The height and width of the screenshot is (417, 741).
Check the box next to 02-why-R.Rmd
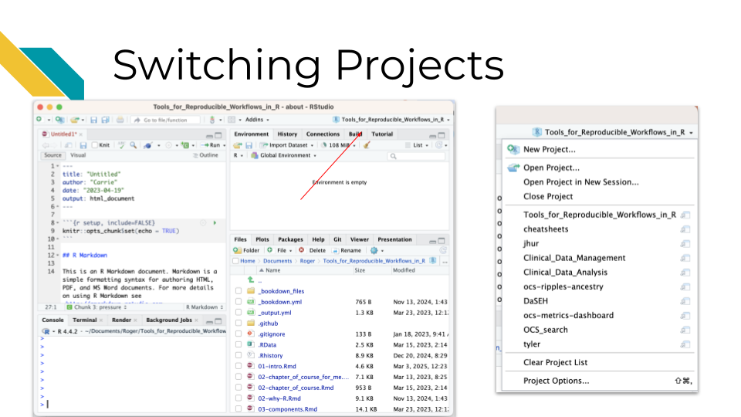tap(239, 398)
